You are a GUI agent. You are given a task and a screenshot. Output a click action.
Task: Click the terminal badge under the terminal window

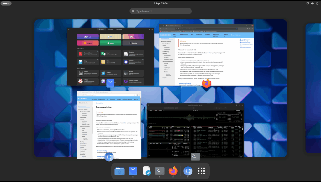[x=195, y=155]
